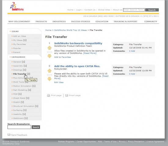The image size is (168, 146).
Task: Add comment on CATIA files idea
Action: click(133, 74)
